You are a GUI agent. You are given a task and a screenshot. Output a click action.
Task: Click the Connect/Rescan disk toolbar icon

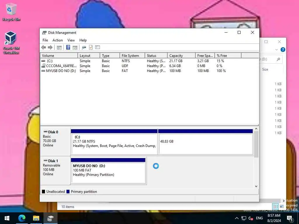[x=84, y=48]
